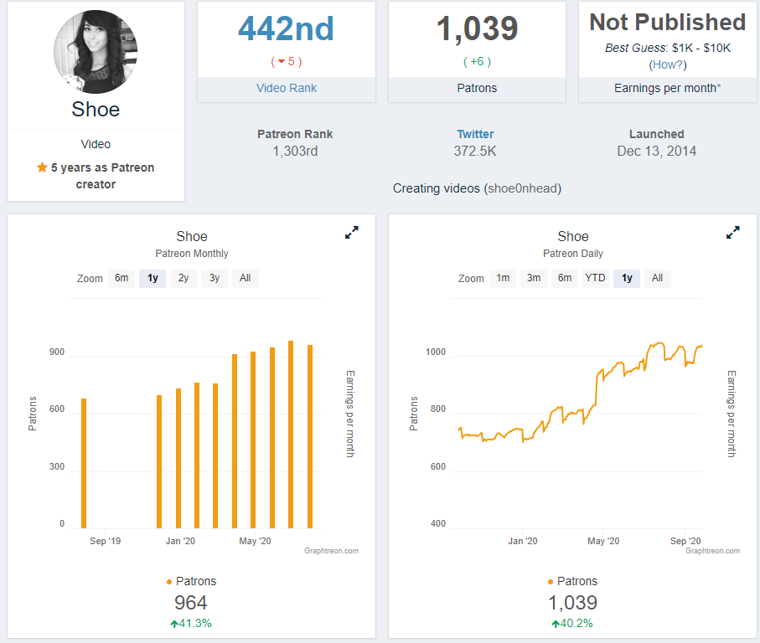The width and height of the screenshot is (760, 643).
Task: Click the 40.2% growth figure
Action: pyautogui.click(x=576, y=624)
